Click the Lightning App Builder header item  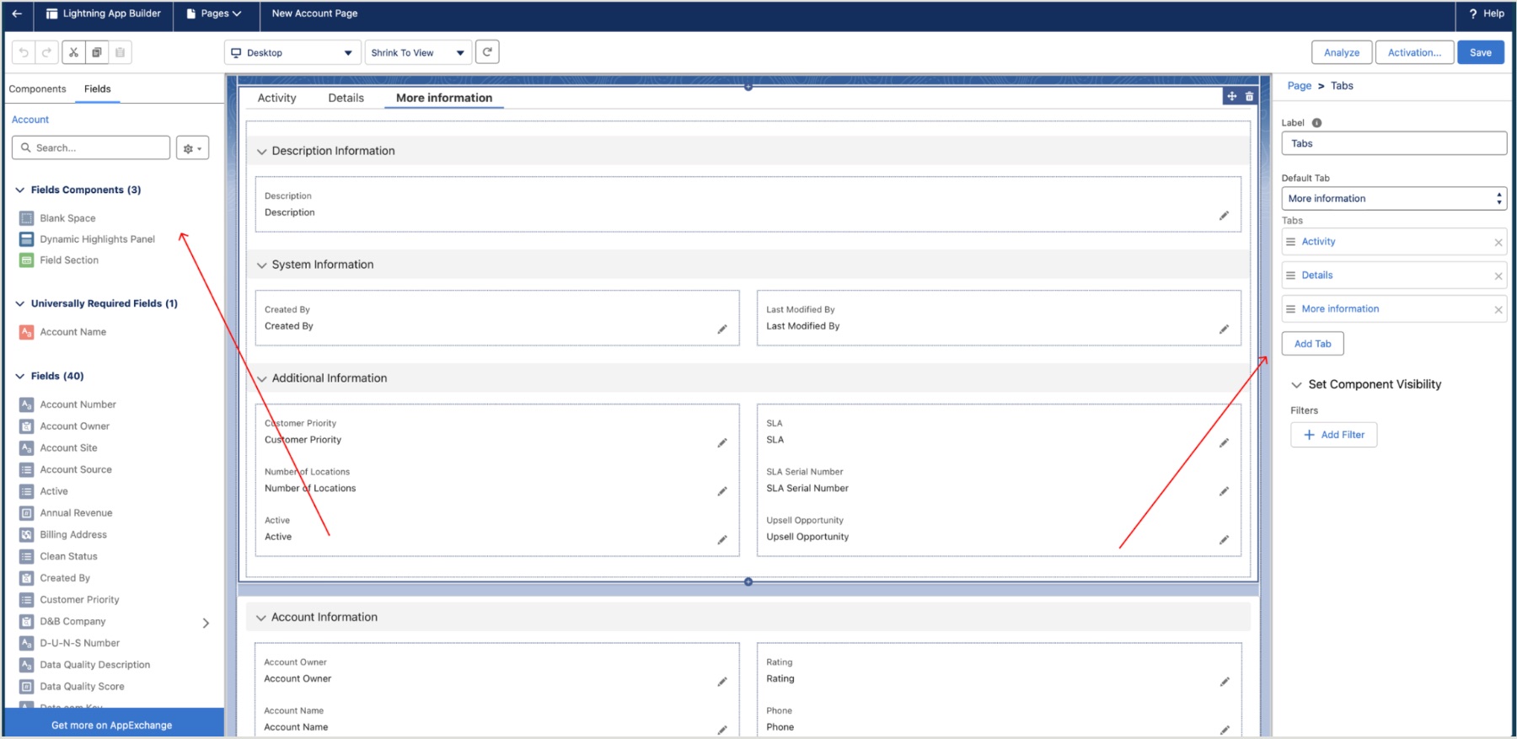point(103,13)
